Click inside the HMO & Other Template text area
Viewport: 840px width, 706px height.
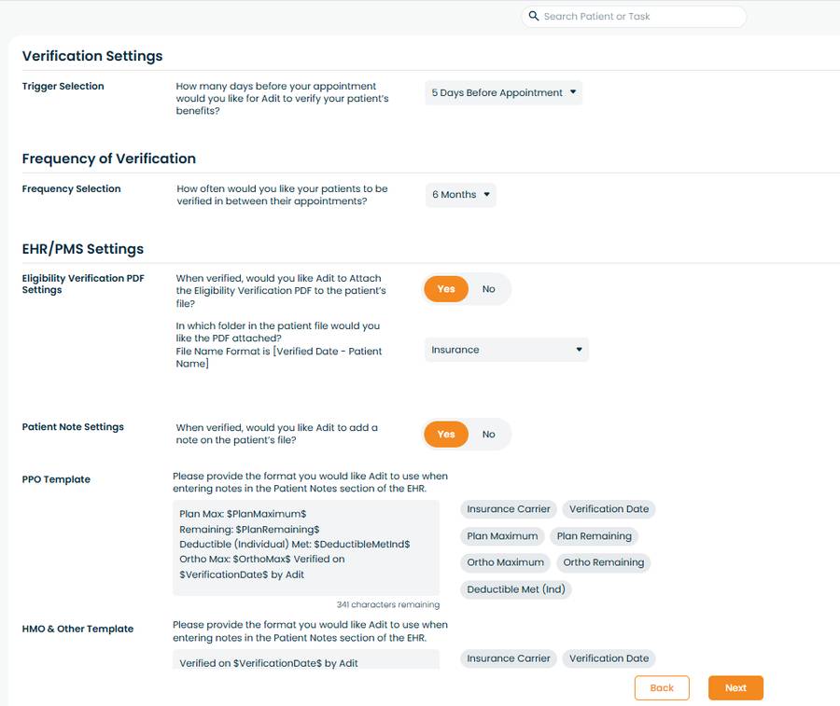pyautogui.click(x=306, y=659)
